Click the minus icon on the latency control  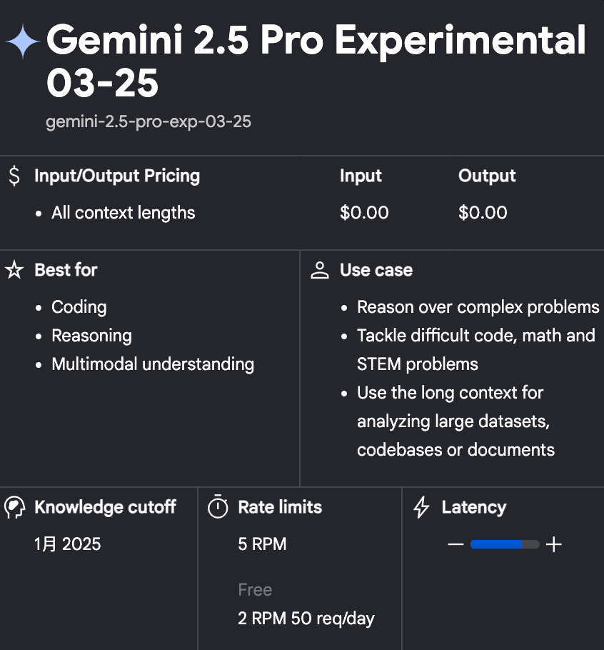coord(455,544)
